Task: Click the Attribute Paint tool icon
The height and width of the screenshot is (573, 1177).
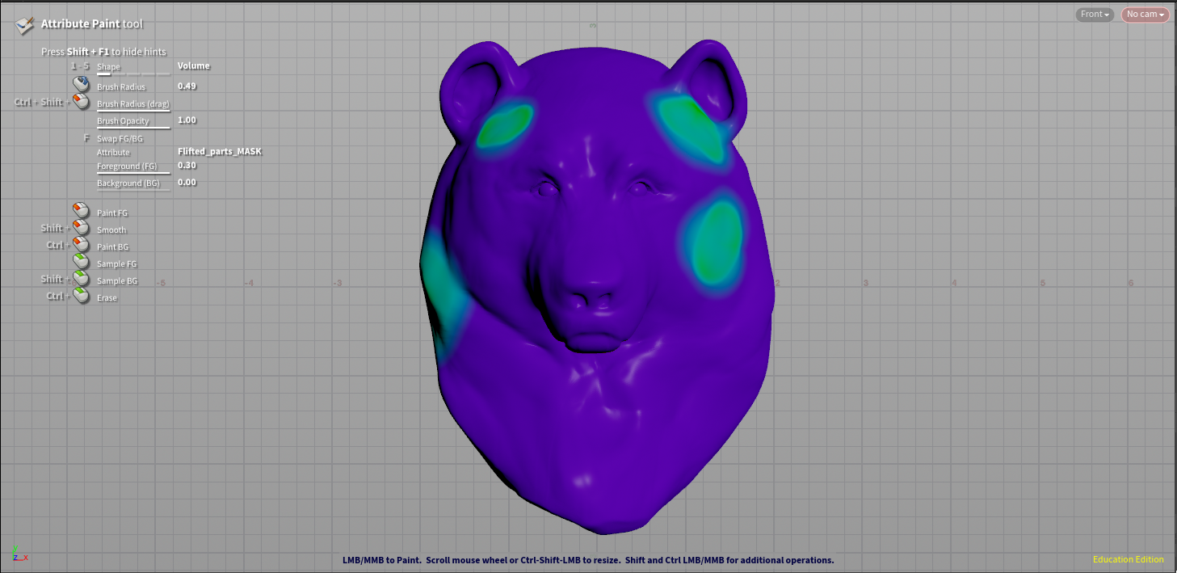Action: point(24,25)
